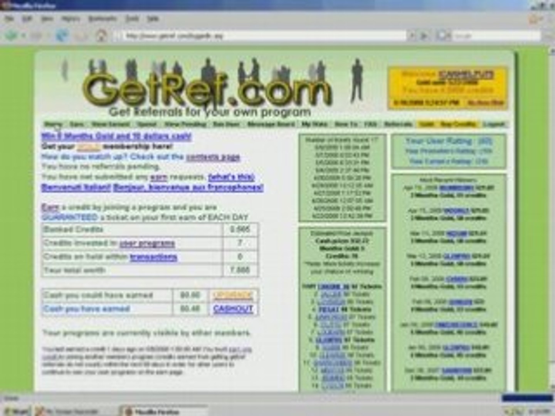The image size is (555, 416).
Task: Open the FAQ navigation item
Action: tap(370, 124)
